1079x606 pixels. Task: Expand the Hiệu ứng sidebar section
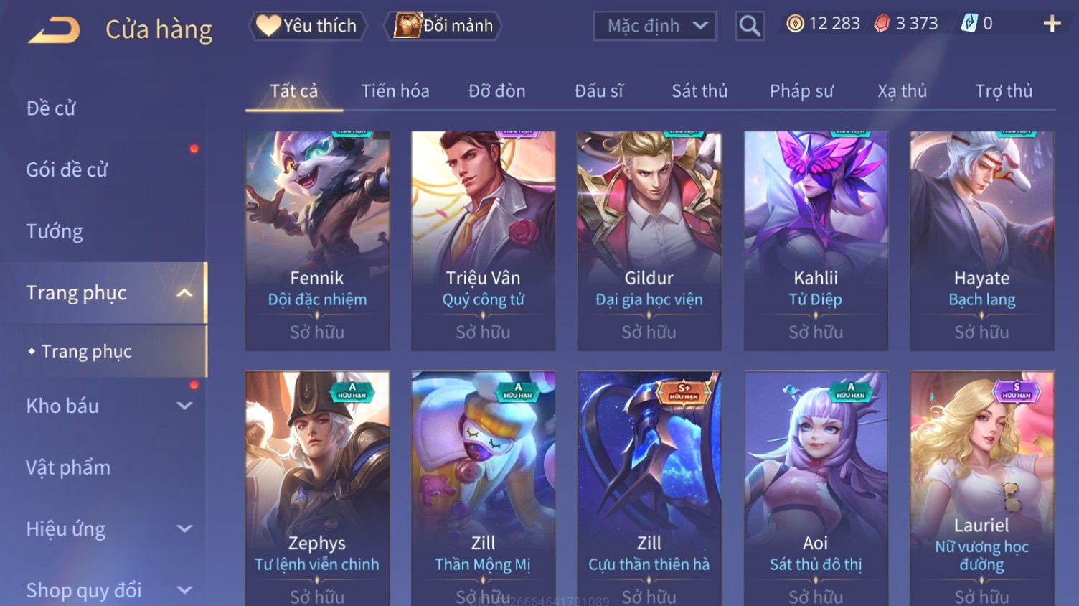(184, 529)
